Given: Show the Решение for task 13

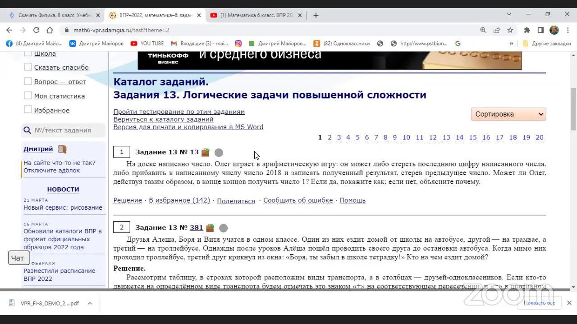Looking at the screenshot, I should [x=128, y=200].
